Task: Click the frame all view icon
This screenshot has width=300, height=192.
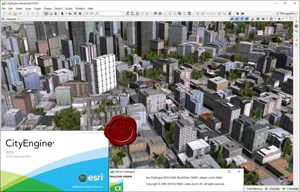Action: coord(75,13)
